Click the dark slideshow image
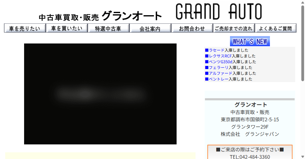 (100, 94)
